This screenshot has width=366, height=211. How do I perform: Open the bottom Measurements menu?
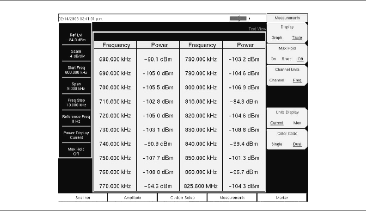232,198
